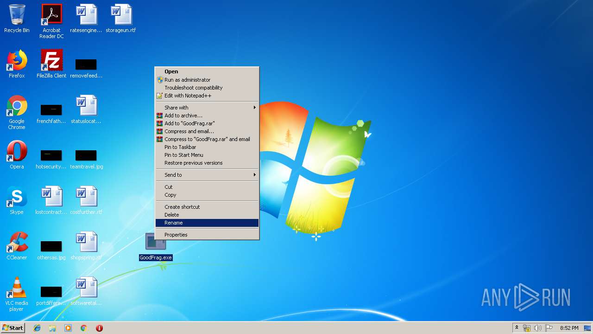Choose Rename in context menu

coord(207,223)
